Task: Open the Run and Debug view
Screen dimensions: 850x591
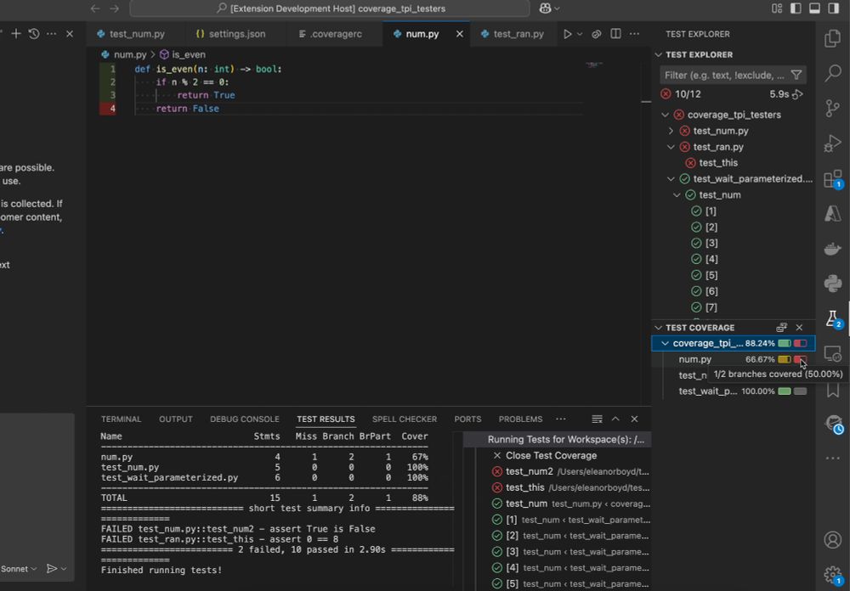Action: click(832, 144)
